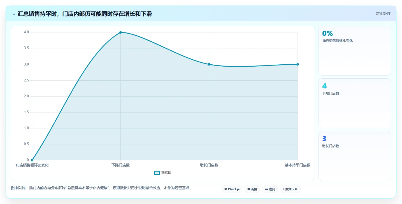The width and height of the screenshot is (402, 204).
Task: Click the 对比矩阵 label in the header
Action: pyautogui.click(x=383, y=14)
